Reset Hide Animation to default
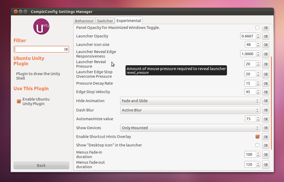 266,101
